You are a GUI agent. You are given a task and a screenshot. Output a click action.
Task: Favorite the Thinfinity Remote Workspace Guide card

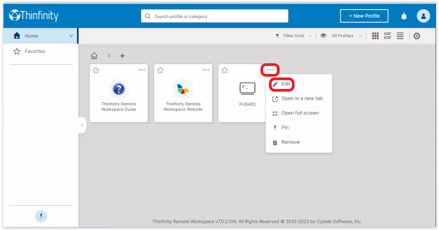(96, 70)
